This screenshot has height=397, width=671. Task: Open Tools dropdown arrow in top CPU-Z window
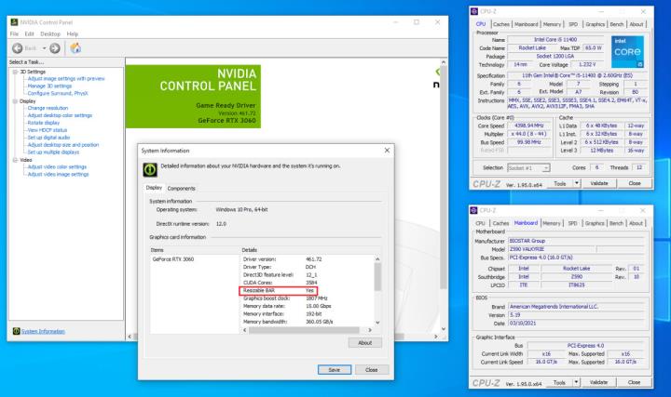[577, 183]
